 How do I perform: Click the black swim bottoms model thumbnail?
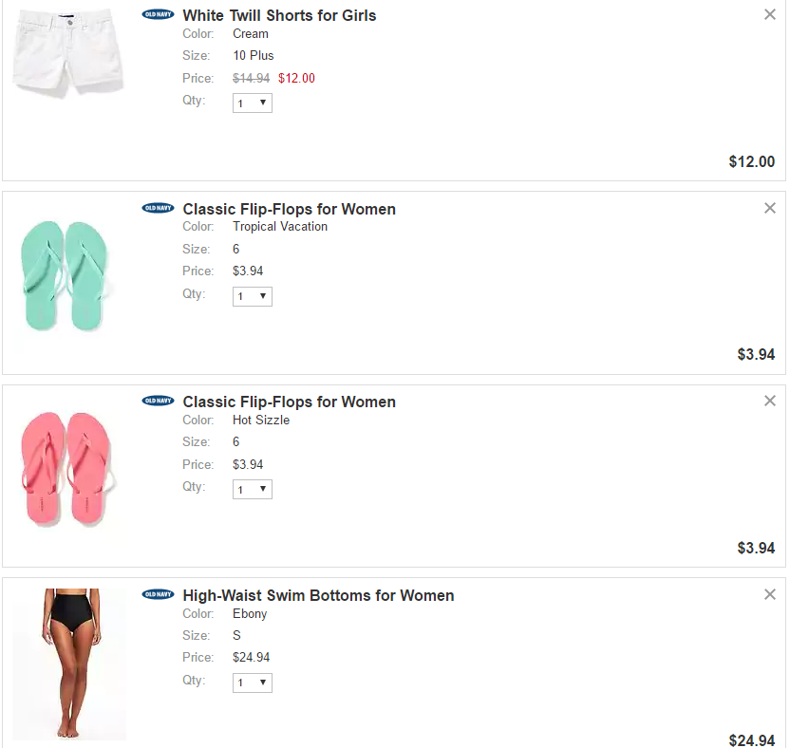click(68, 663)
